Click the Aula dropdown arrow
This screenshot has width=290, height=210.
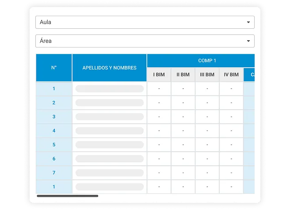coord(248,22)
